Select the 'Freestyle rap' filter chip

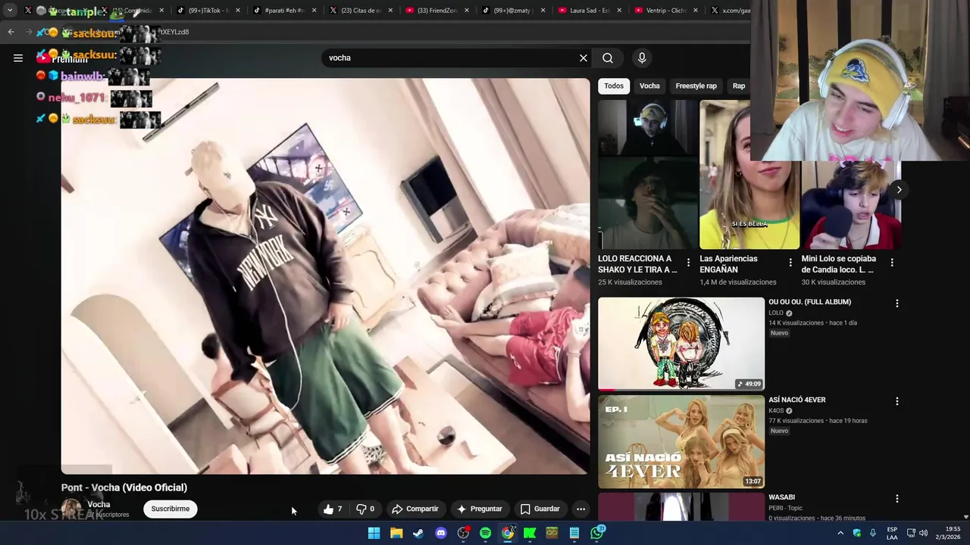coord(696,86)
